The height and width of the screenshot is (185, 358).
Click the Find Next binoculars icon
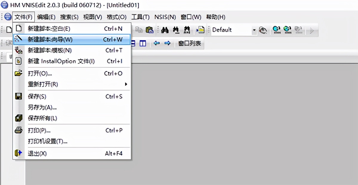(176, 30)
